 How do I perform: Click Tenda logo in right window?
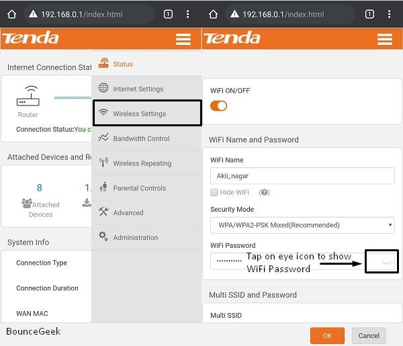pos(232,38)
